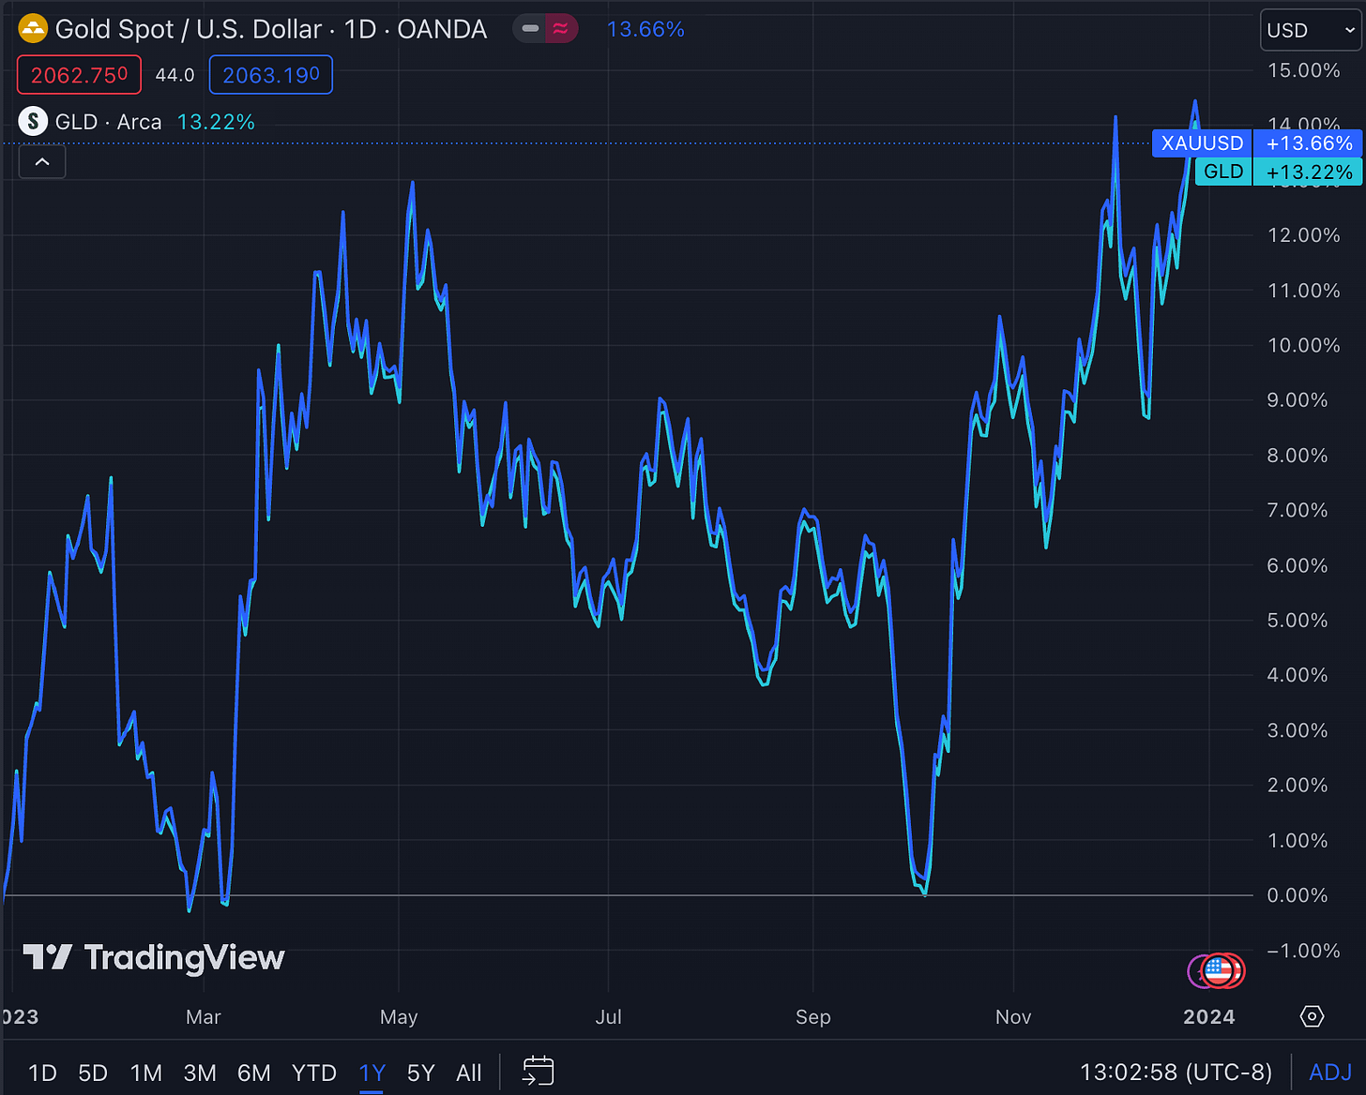
Task: Click the +13.22% scale value tag
Action: tap(1309, 172)
